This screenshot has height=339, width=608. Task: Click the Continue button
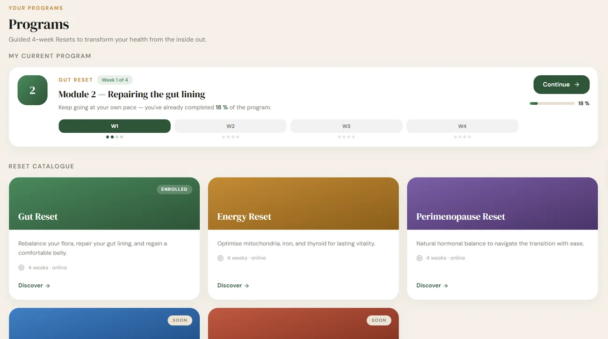coord(561,85)
